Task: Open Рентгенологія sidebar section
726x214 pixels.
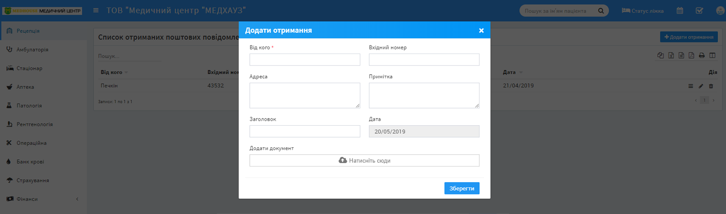Action: point(43,124)
